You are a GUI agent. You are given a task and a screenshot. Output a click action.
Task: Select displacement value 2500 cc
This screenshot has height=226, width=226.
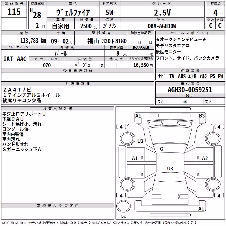pyautogui.click(x=89, y=26)
